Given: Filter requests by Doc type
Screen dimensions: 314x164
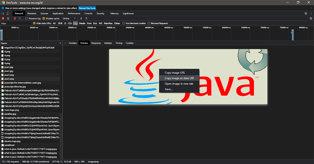Looking at the screenshot, I should tap(95, 23).
